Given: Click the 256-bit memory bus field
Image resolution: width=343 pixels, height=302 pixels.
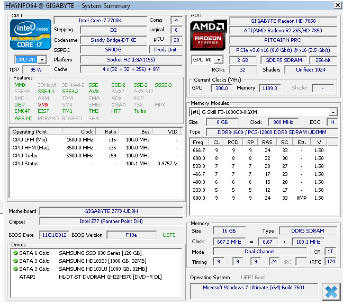Looking at the screenshot, I should click(x=323, y=60).
